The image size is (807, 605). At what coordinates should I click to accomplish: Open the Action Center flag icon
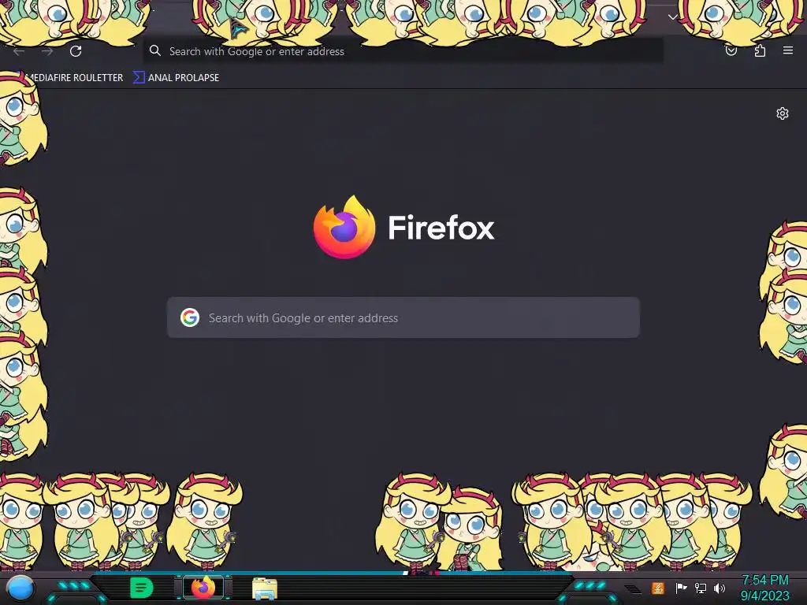(x=680, y=588)
